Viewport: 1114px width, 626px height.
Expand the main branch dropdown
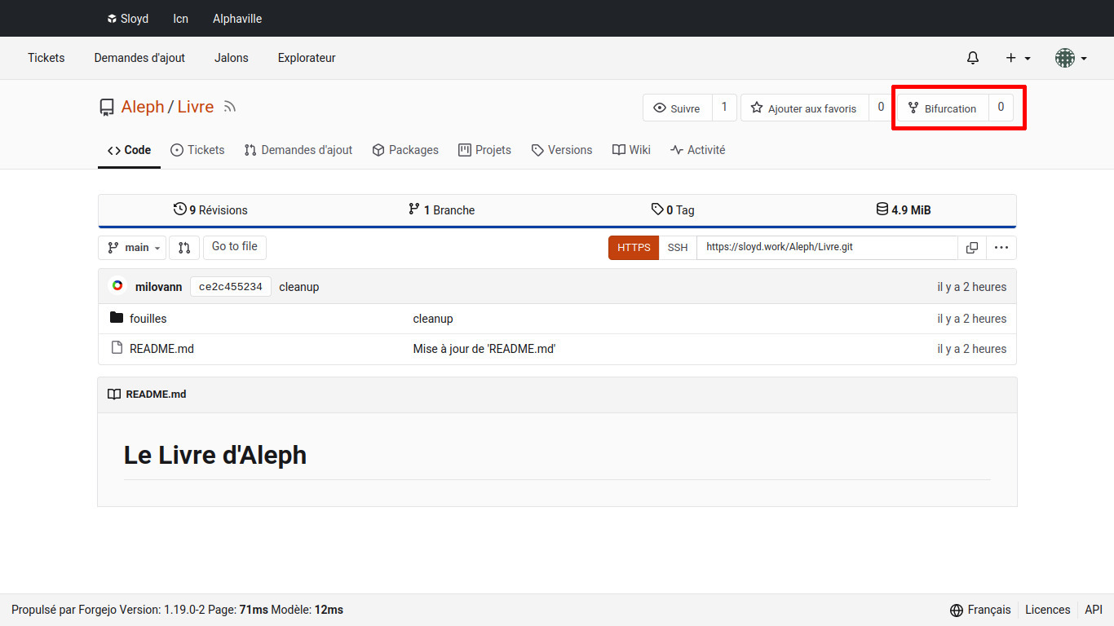(x=132, y=248)
